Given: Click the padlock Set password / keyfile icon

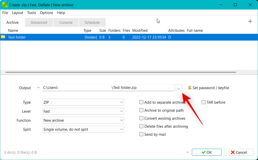Looking at the screenshot, I should pyautogui.click(x=190, y=88).
